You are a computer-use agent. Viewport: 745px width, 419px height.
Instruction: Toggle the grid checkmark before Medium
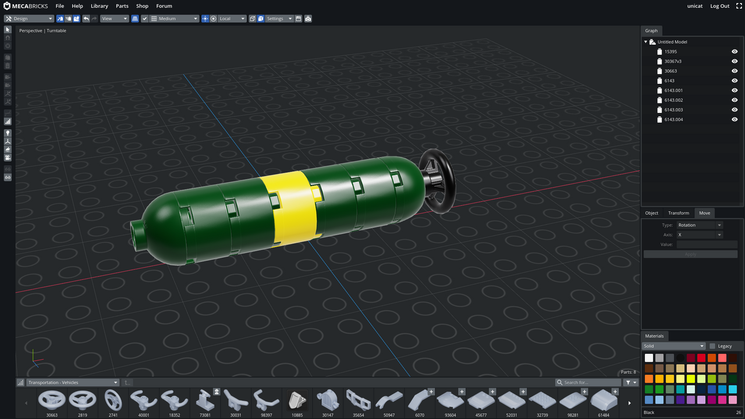pos(145,19)
